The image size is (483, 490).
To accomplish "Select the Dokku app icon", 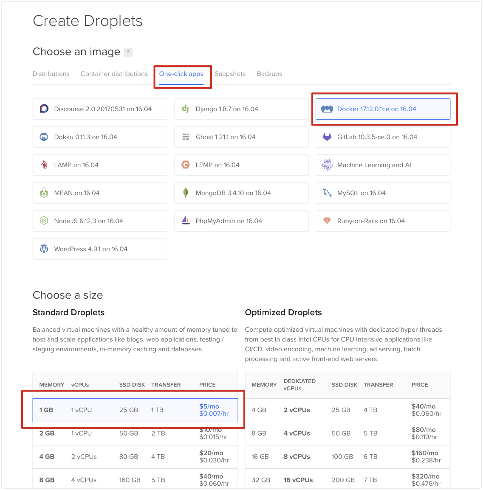I will pyautogui.click(x=44, y=137).
